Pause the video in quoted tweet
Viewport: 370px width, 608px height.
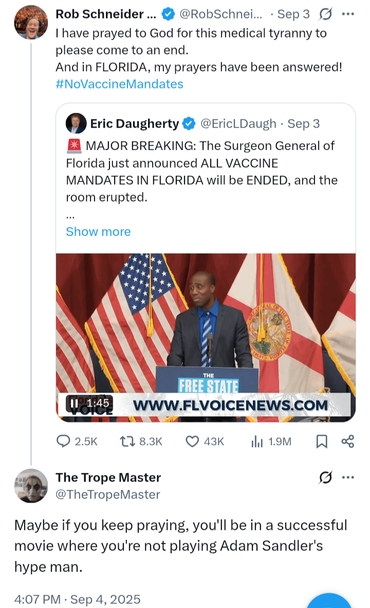tap(73, 403)
